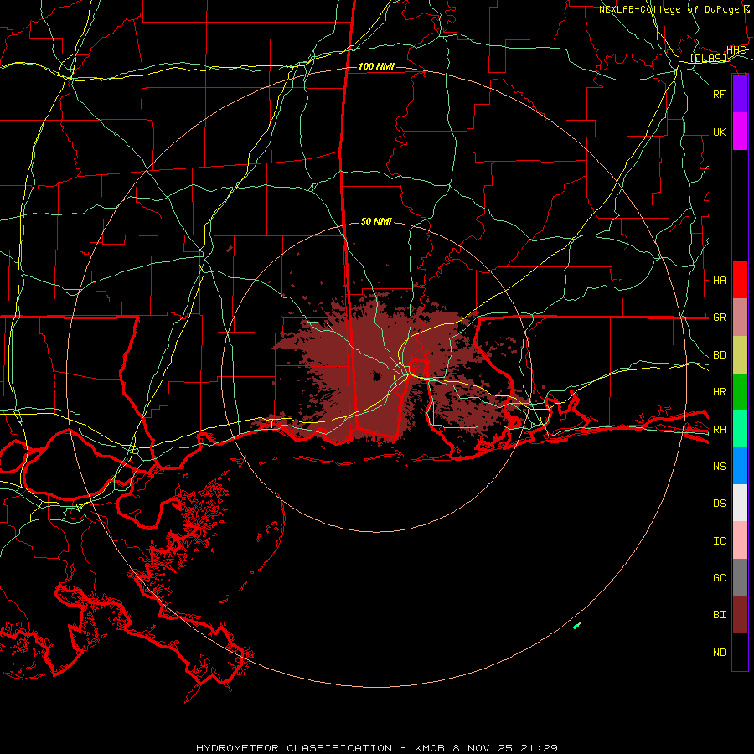Click the "BD" legend label
This screenshot has height=754, width=754.
719,355
